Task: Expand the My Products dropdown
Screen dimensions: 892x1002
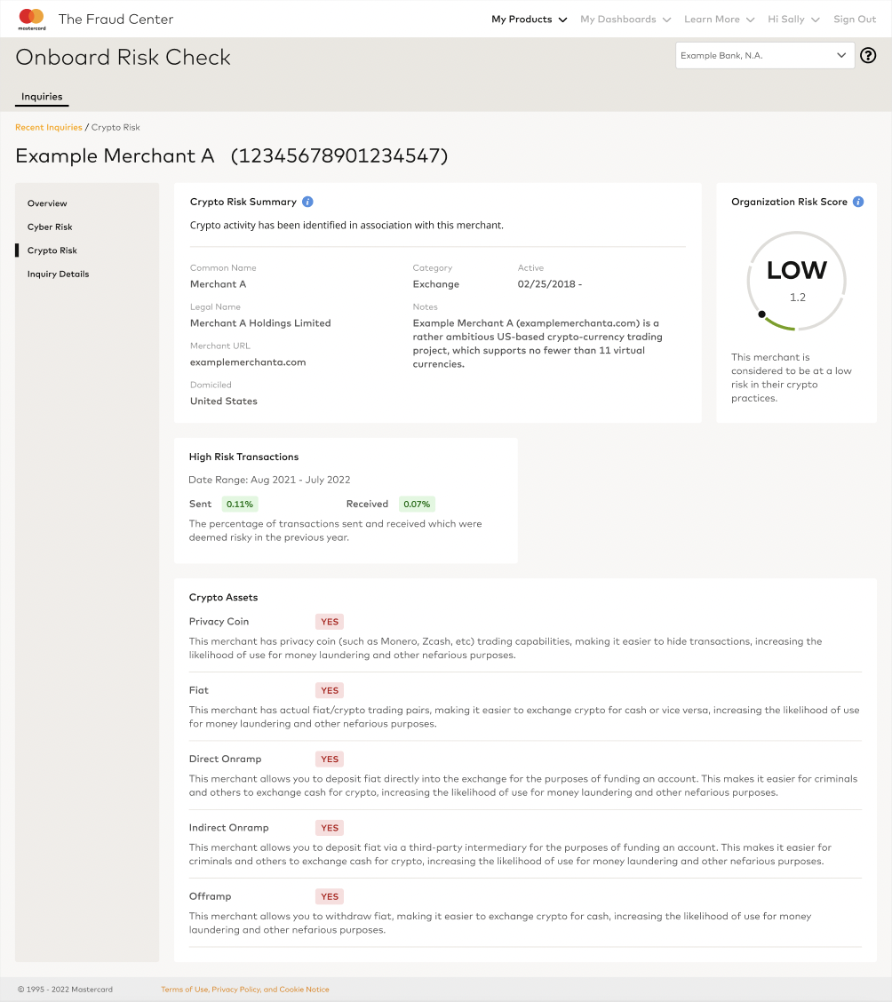Action: pos(529,20)
